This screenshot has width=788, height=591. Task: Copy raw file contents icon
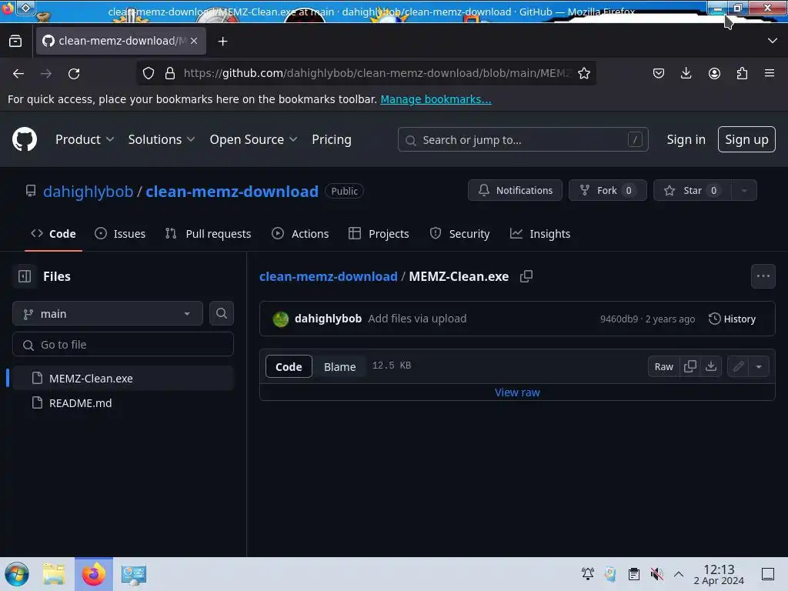(x=690, y=366)
